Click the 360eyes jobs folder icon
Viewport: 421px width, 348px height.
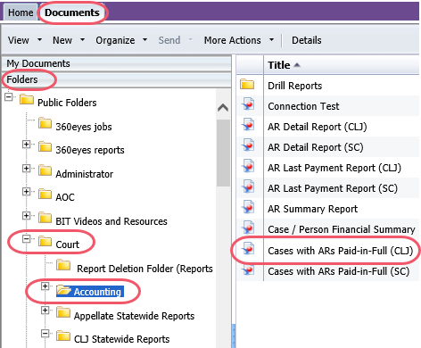[45, 123]
